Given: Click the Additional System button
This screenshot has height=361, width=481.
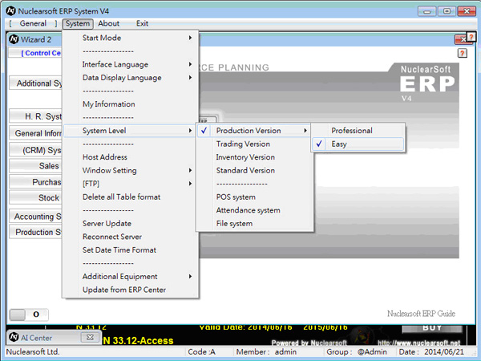Looking at the screenshot, I should (x=35, y=83).
